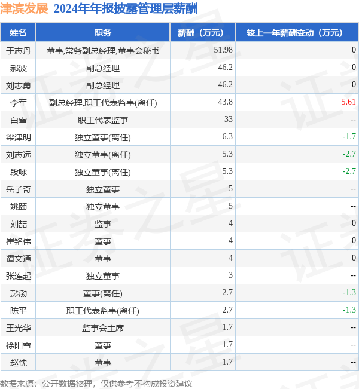Click the name 谭文通
Image resolution: width=359 pixels, height=389 pixels.
pos(19,259)
